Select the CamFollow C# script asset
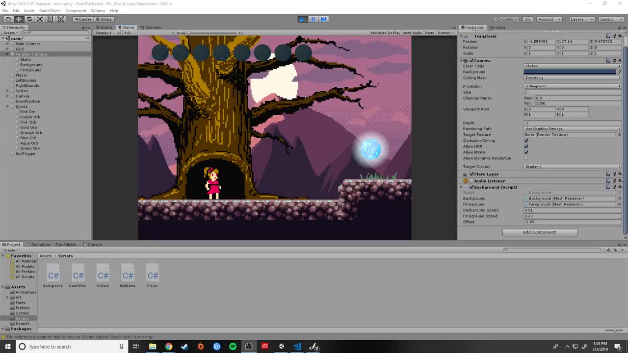This screenshot has width=628, height=353. [78, 277]
